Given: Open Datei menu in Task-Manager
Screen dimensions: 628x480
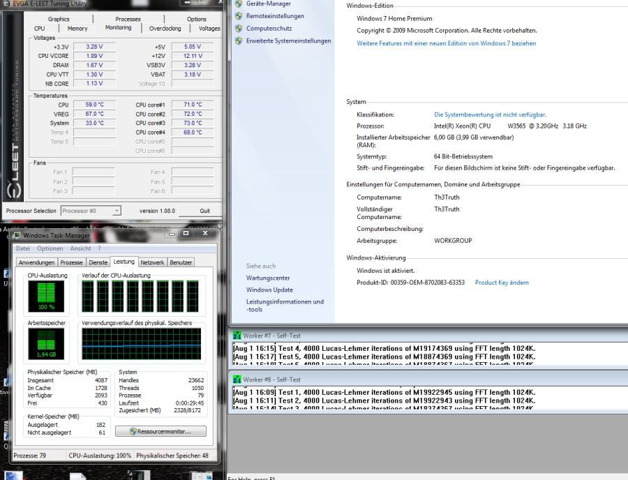Looking at the screenshot, I should click(x=23, y=248).
